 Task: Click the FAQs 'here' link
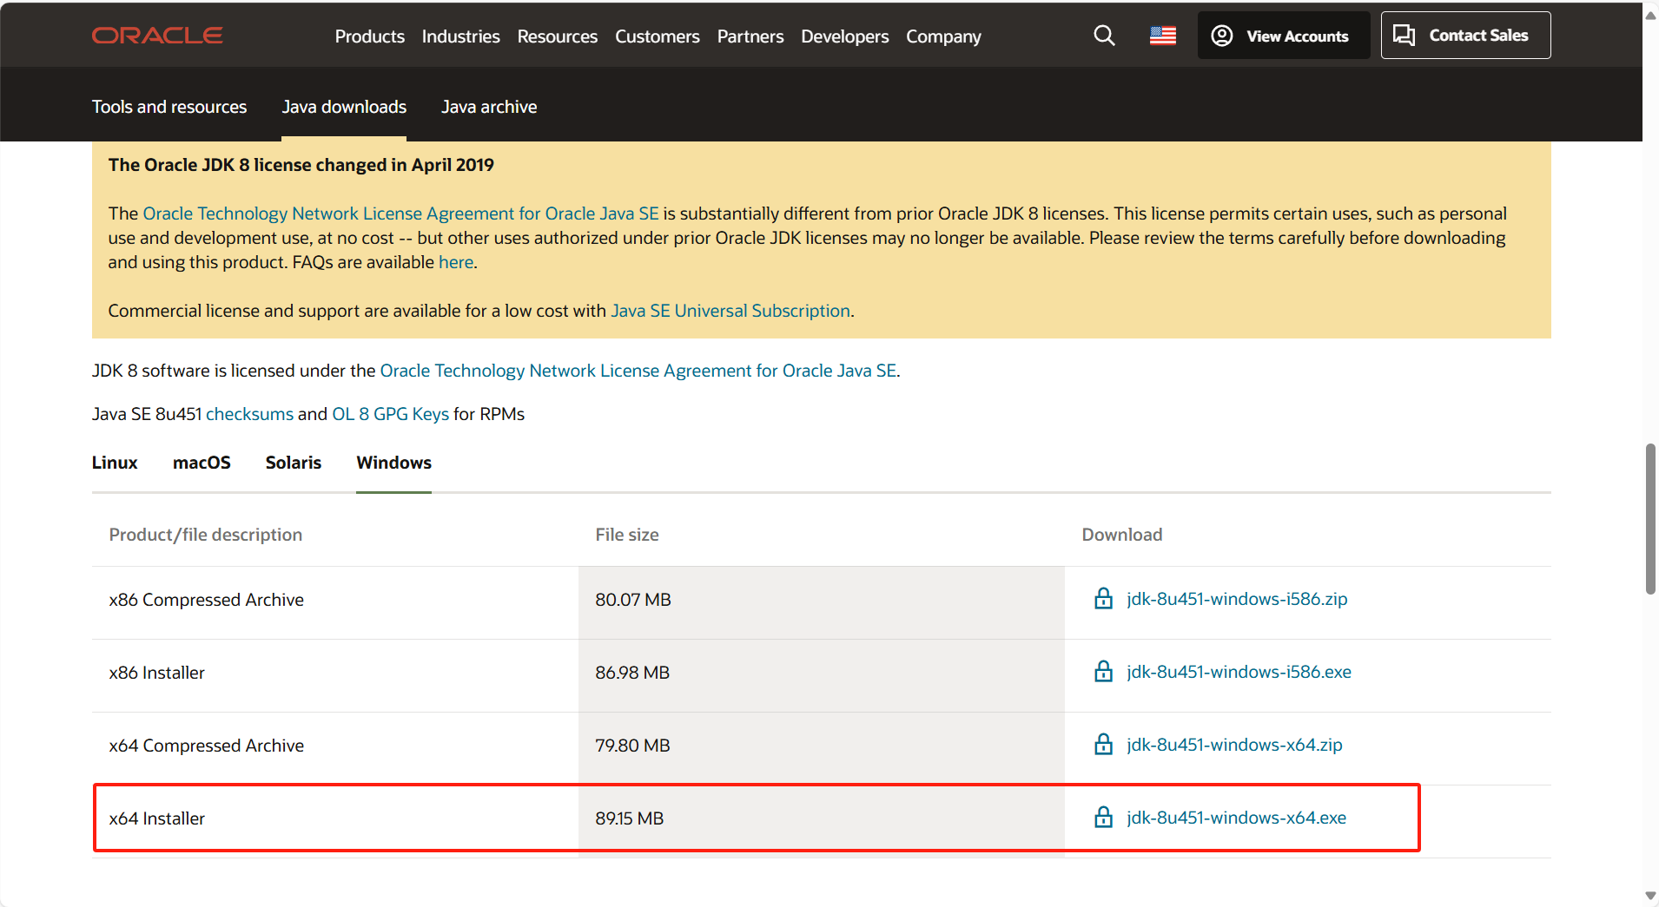456,262
